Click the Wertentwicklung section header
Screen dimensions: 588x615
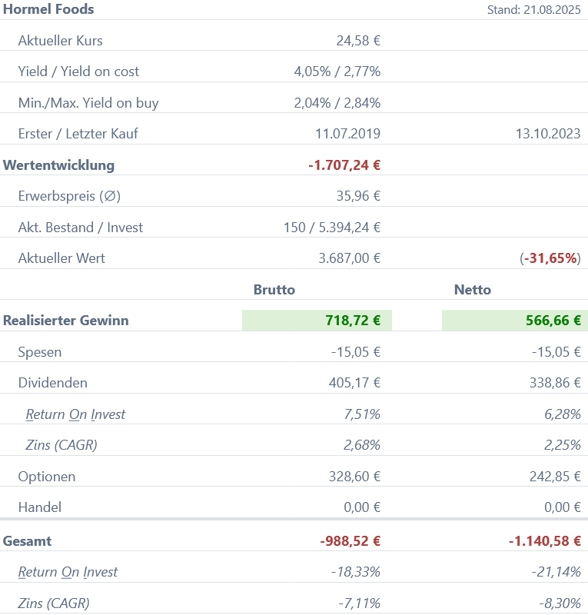(59, 165)
